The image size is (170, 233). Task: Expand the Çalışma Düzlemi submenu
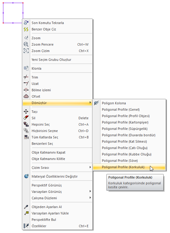90,198
